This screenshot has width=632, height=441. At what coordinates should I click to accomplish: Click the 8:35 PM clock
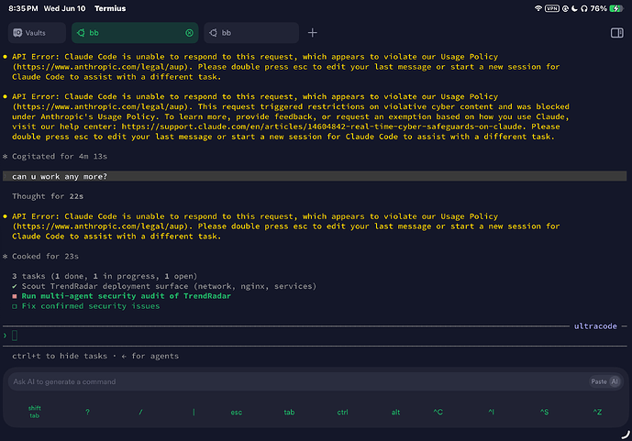23,8
